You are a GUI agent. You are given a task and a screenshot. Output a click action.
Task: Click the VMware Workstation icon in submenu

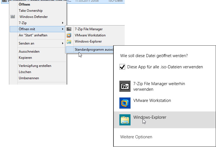coord(69,35)
